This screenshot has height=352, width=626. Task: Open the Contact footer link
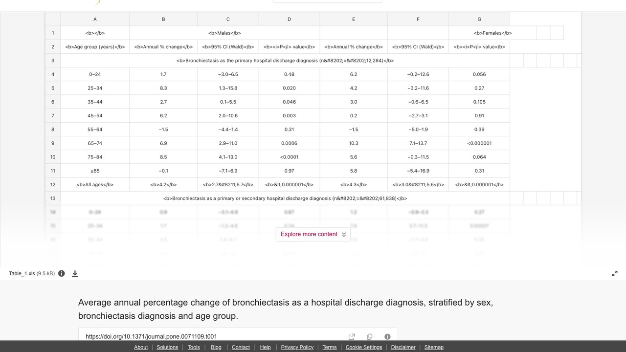point(241,347)
